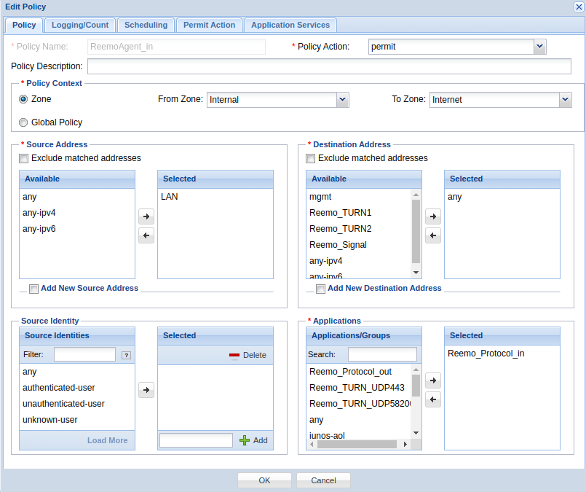This screenshot has width=586, height=492.
Task: Click the Applications list horizontal scrollbar
Action: (357, 444)
